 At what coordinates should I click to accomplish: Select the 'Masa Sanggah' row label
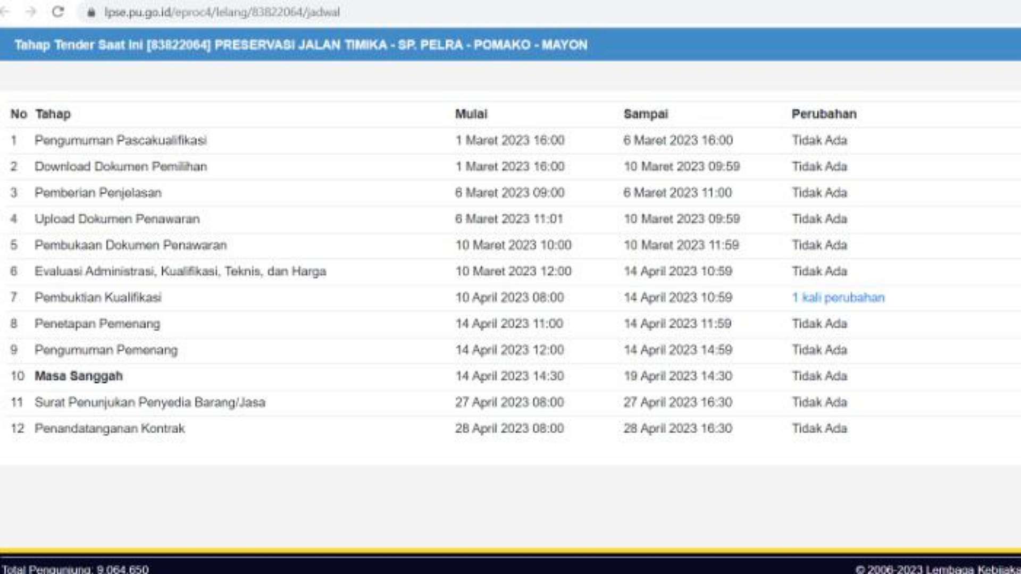[x=79, y=376]
